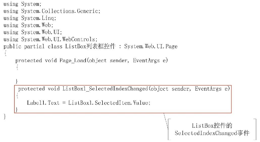
Task: Click the 'using System.Linq;' line
Action: point(30,18)
